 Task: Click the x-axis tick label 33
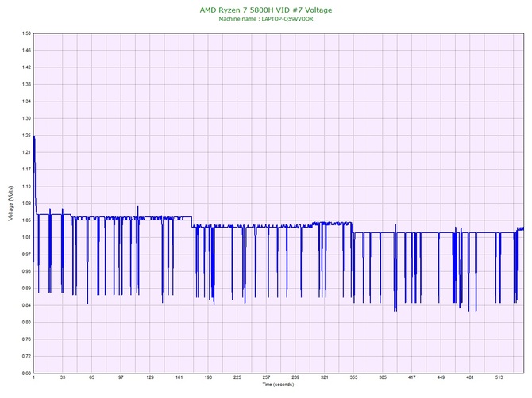tap(63, 377)
